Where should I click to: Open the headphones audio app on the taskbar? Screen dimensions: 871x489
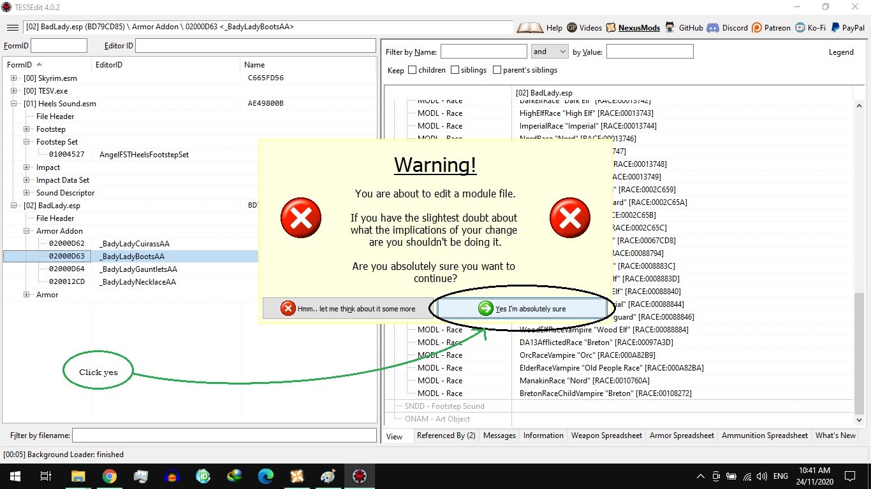172,476
